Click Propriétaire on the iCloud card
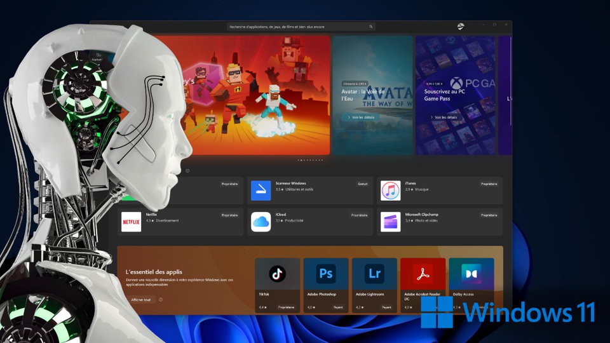 click(359, 215)
